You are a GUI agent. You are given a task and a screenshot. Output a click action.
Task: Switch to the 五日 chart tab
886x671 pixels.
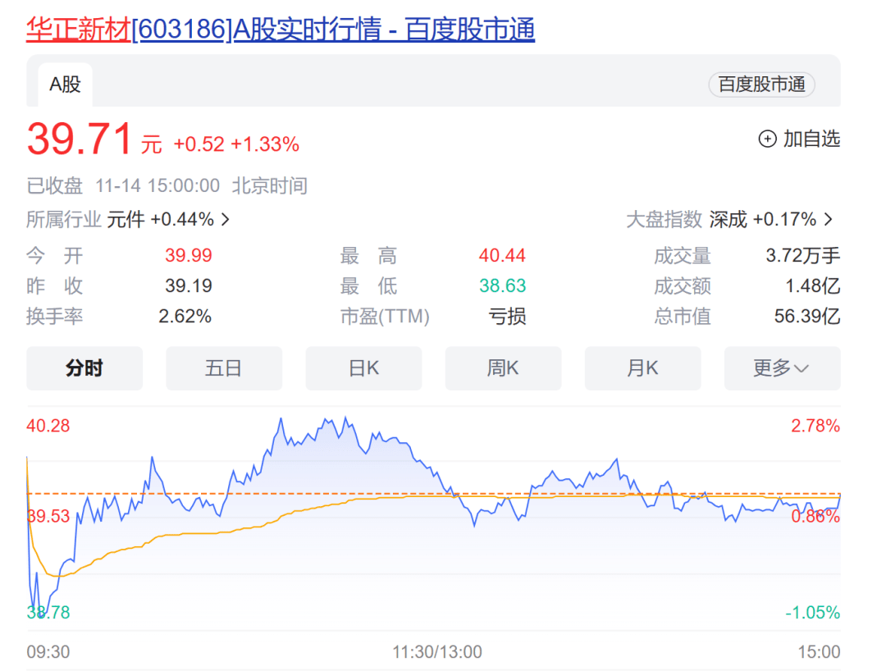(x=224, y=368)
